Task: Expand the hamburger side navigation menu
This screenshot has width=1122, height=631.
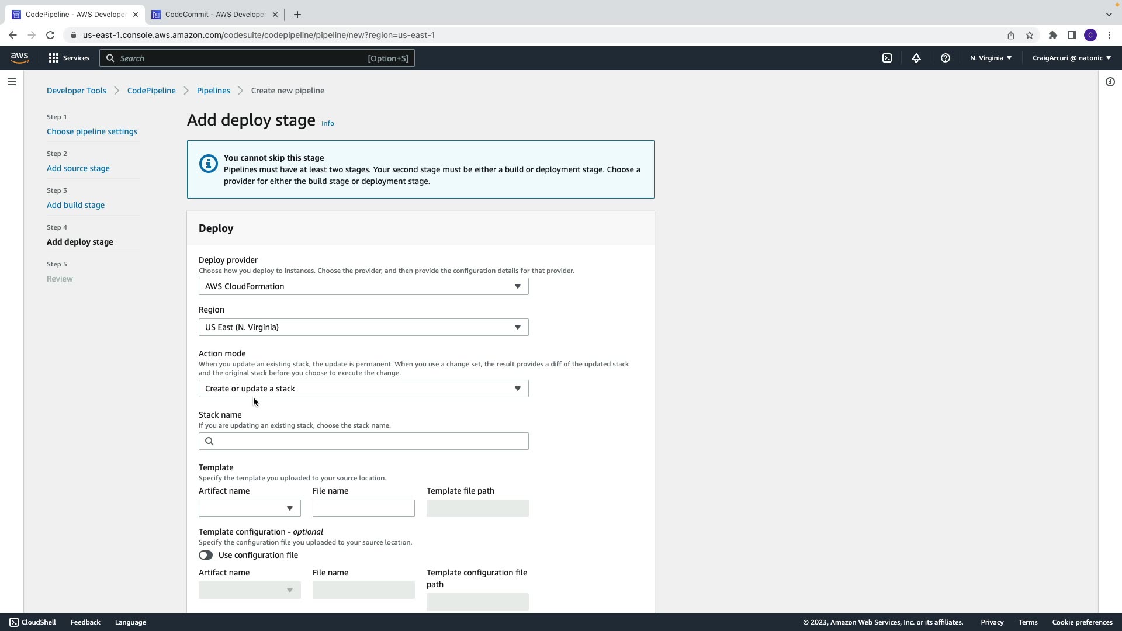Action: pos(12,82)
